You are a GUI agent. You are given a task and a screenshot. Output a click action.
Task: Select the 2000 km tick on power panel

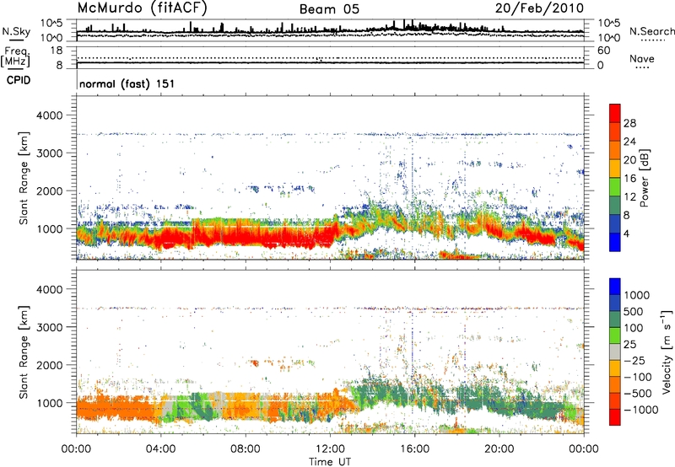pos(50,191)
